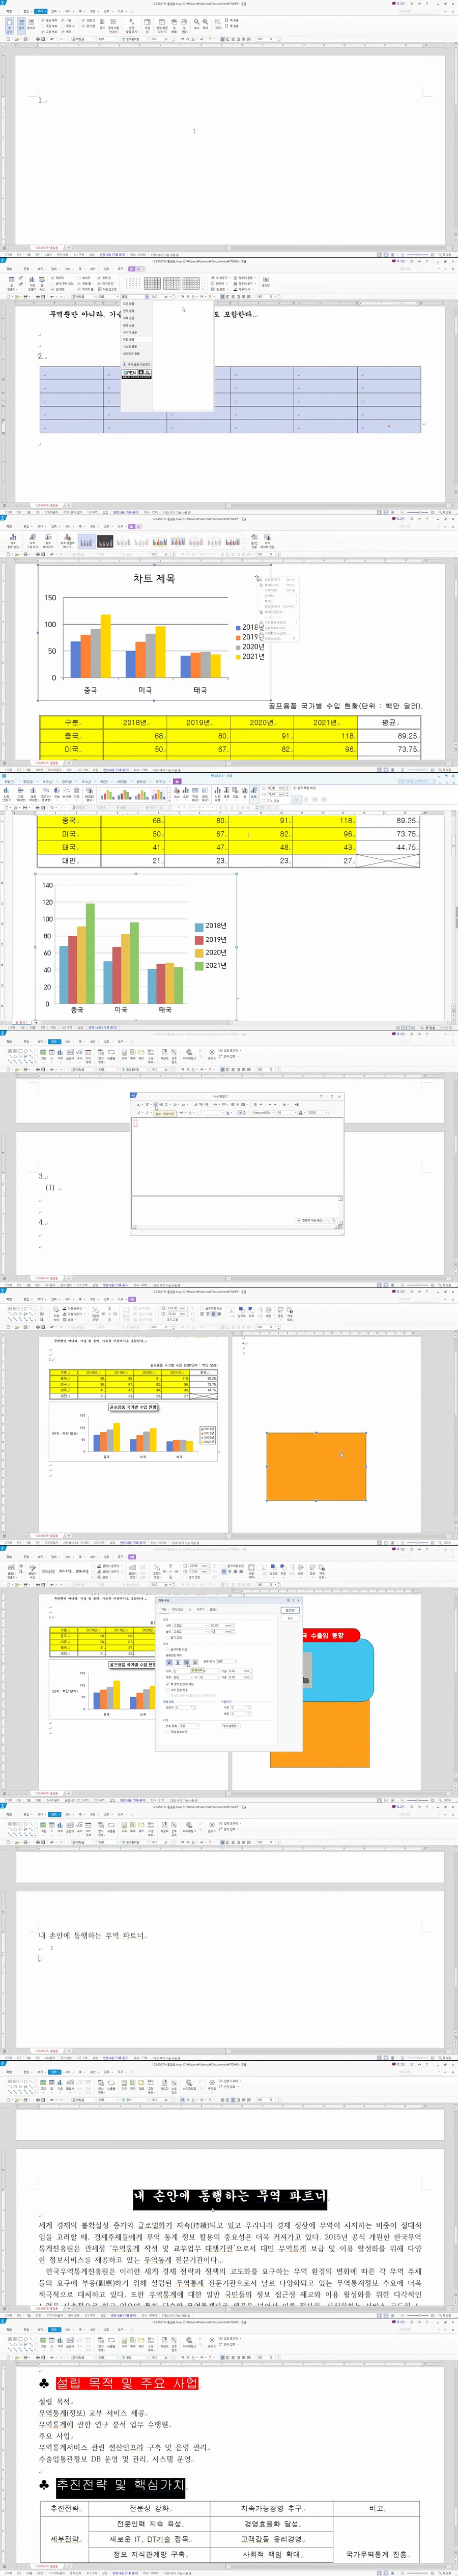Click the 설정 button in object properties dialog
Image resolution: width=458 pixels, height=2576 pixels.
pyautogui.click(x=290, y=1610)
